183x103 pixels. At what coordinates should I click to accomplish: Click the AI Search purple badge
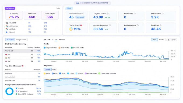click(10, 8)
